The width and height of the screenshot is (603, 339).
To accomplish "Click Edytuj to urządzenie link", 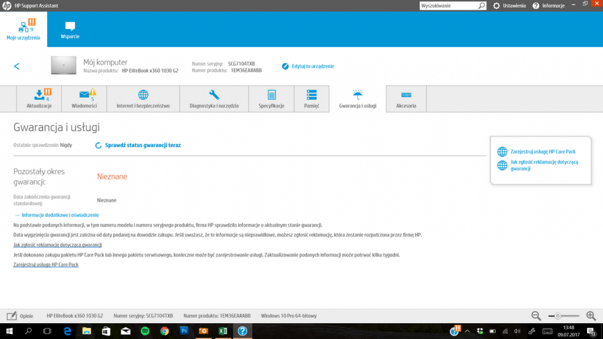I will 312,67.
